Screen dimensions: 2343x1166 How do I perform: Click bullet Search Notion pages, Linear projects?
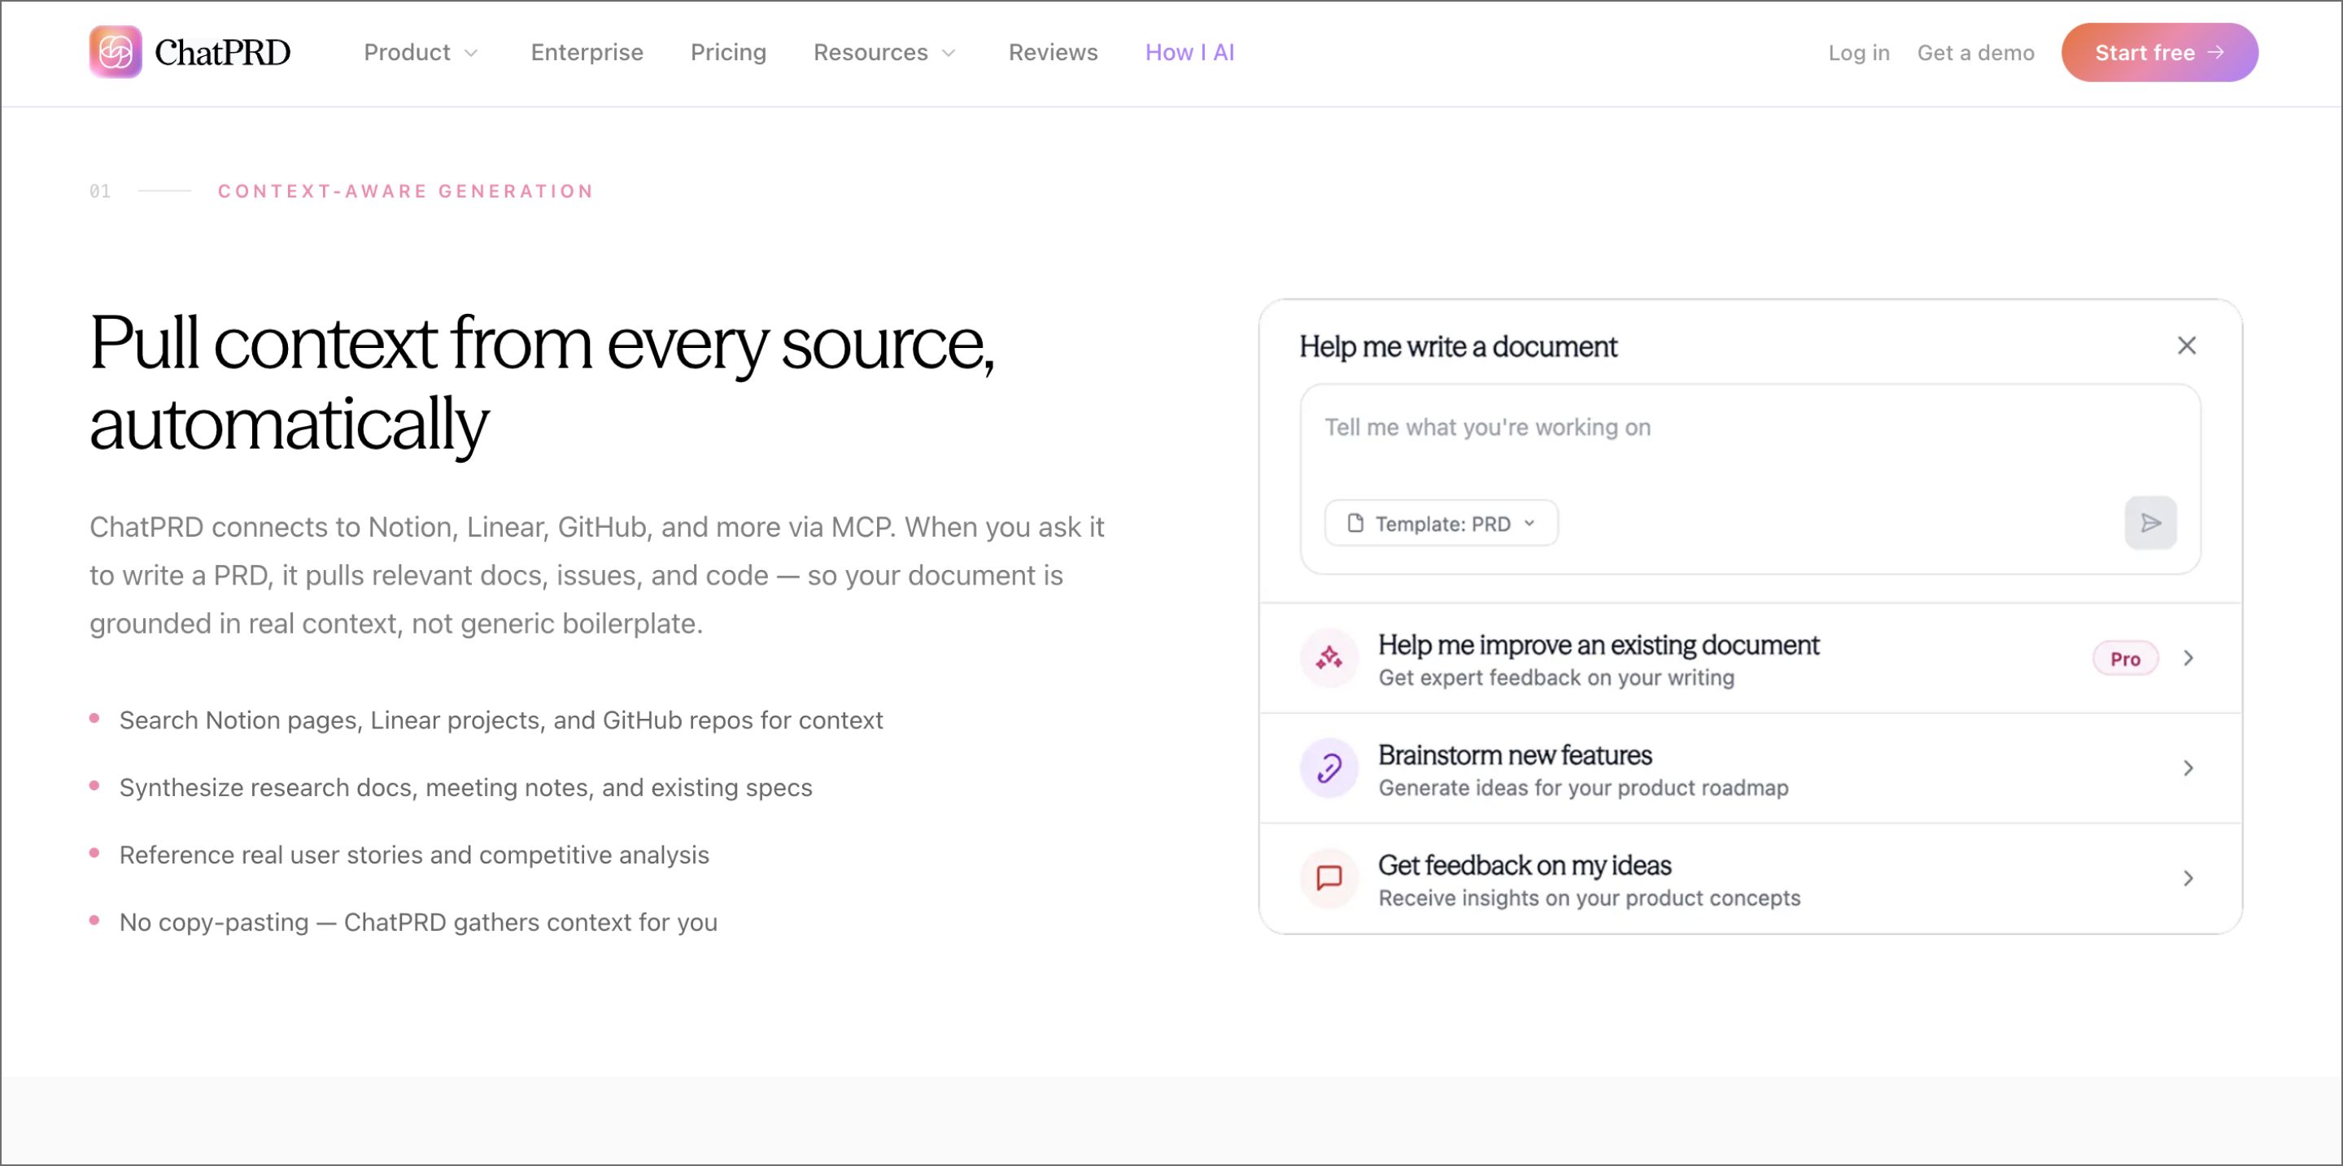[x=501, y=720]
